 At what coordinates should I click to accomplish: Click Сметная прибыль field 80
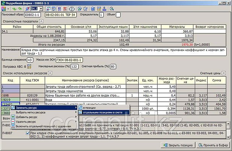[x=113, y=66]
